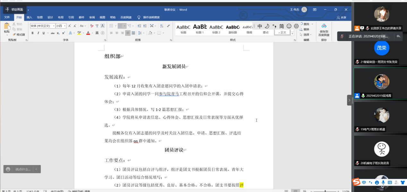This screenshot has height=192, width=407.
Task: Toggle bold formatting
Action: click(x=32, y=33)
